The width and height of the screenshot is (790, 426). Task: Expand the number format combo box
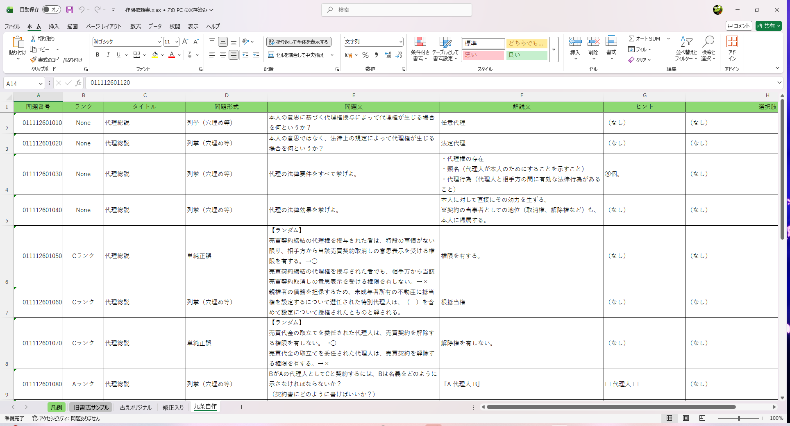click(400, 42)
